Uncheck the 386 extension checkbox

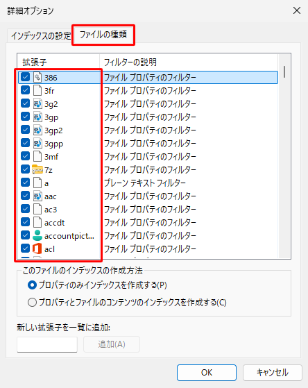(25, 77)
